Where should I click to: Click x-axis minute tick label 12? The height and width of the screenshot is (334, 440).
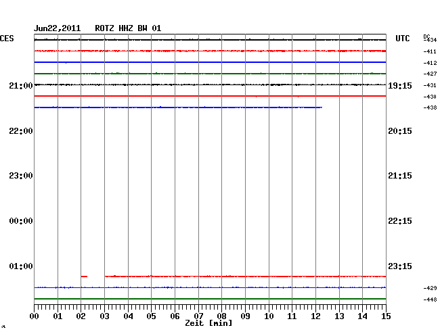315,316
